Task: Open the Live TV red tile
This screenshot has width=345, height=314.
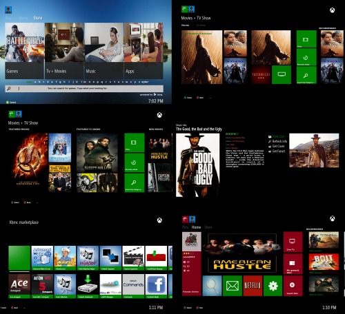Action: (x=293, y=242)
